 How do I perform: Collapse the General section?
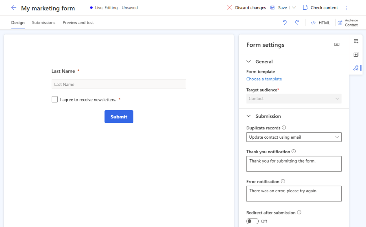248,61
